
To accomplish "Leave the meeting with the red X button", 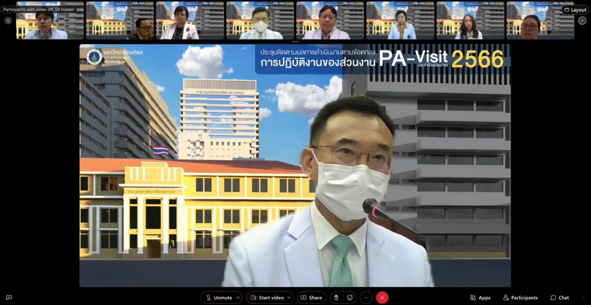I will point(382,297).
